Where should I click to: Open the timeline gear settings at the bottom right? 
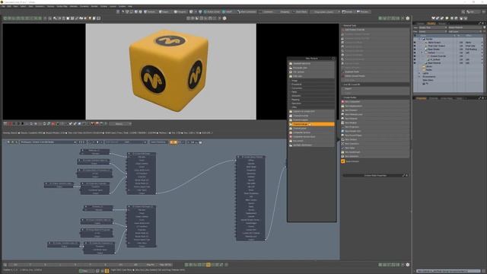[408, 265]
